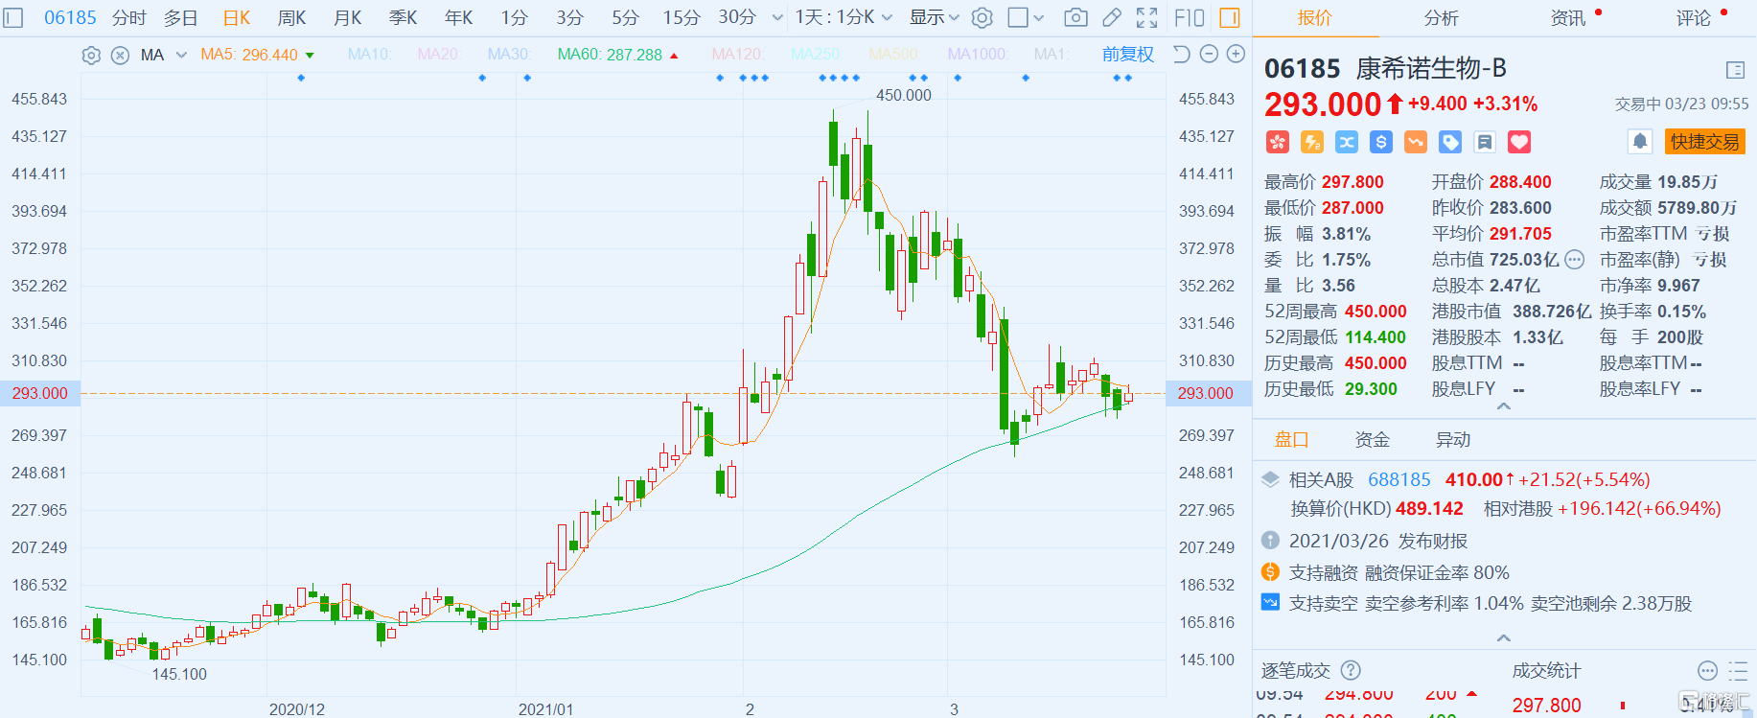Click the 前复权 adjustment setting
1757x718 pixels.
[x=1127, y=55]
